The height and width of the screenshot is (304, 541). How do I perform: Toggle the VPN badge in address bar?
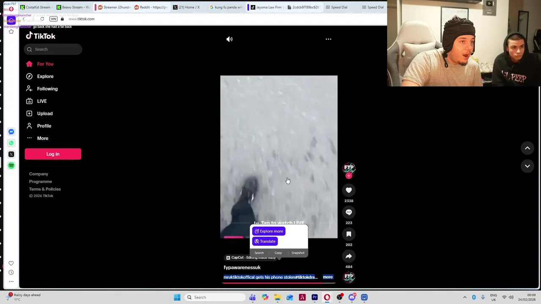coord(53,19)
